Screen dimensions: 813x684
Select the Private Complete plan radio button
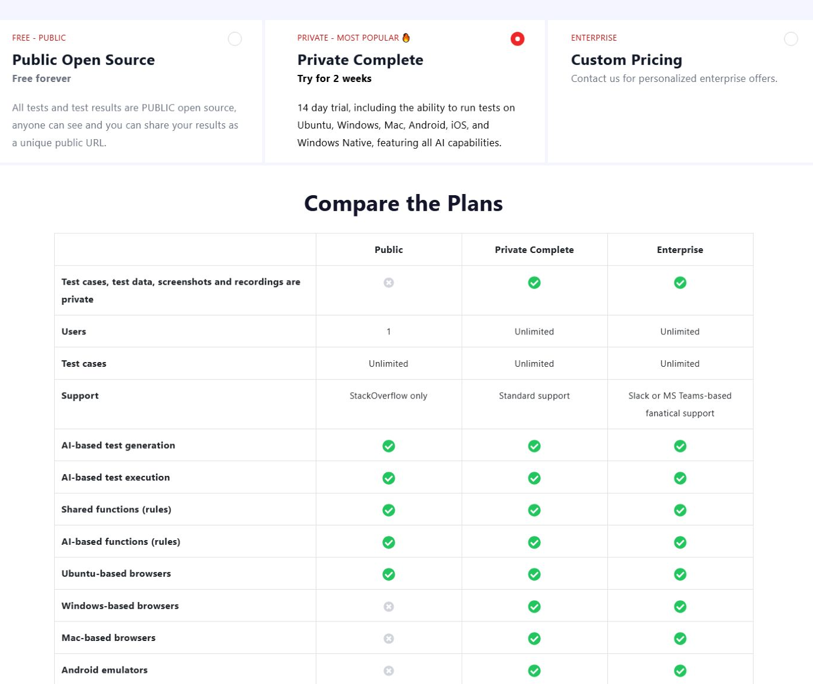(x=517, y=39)
